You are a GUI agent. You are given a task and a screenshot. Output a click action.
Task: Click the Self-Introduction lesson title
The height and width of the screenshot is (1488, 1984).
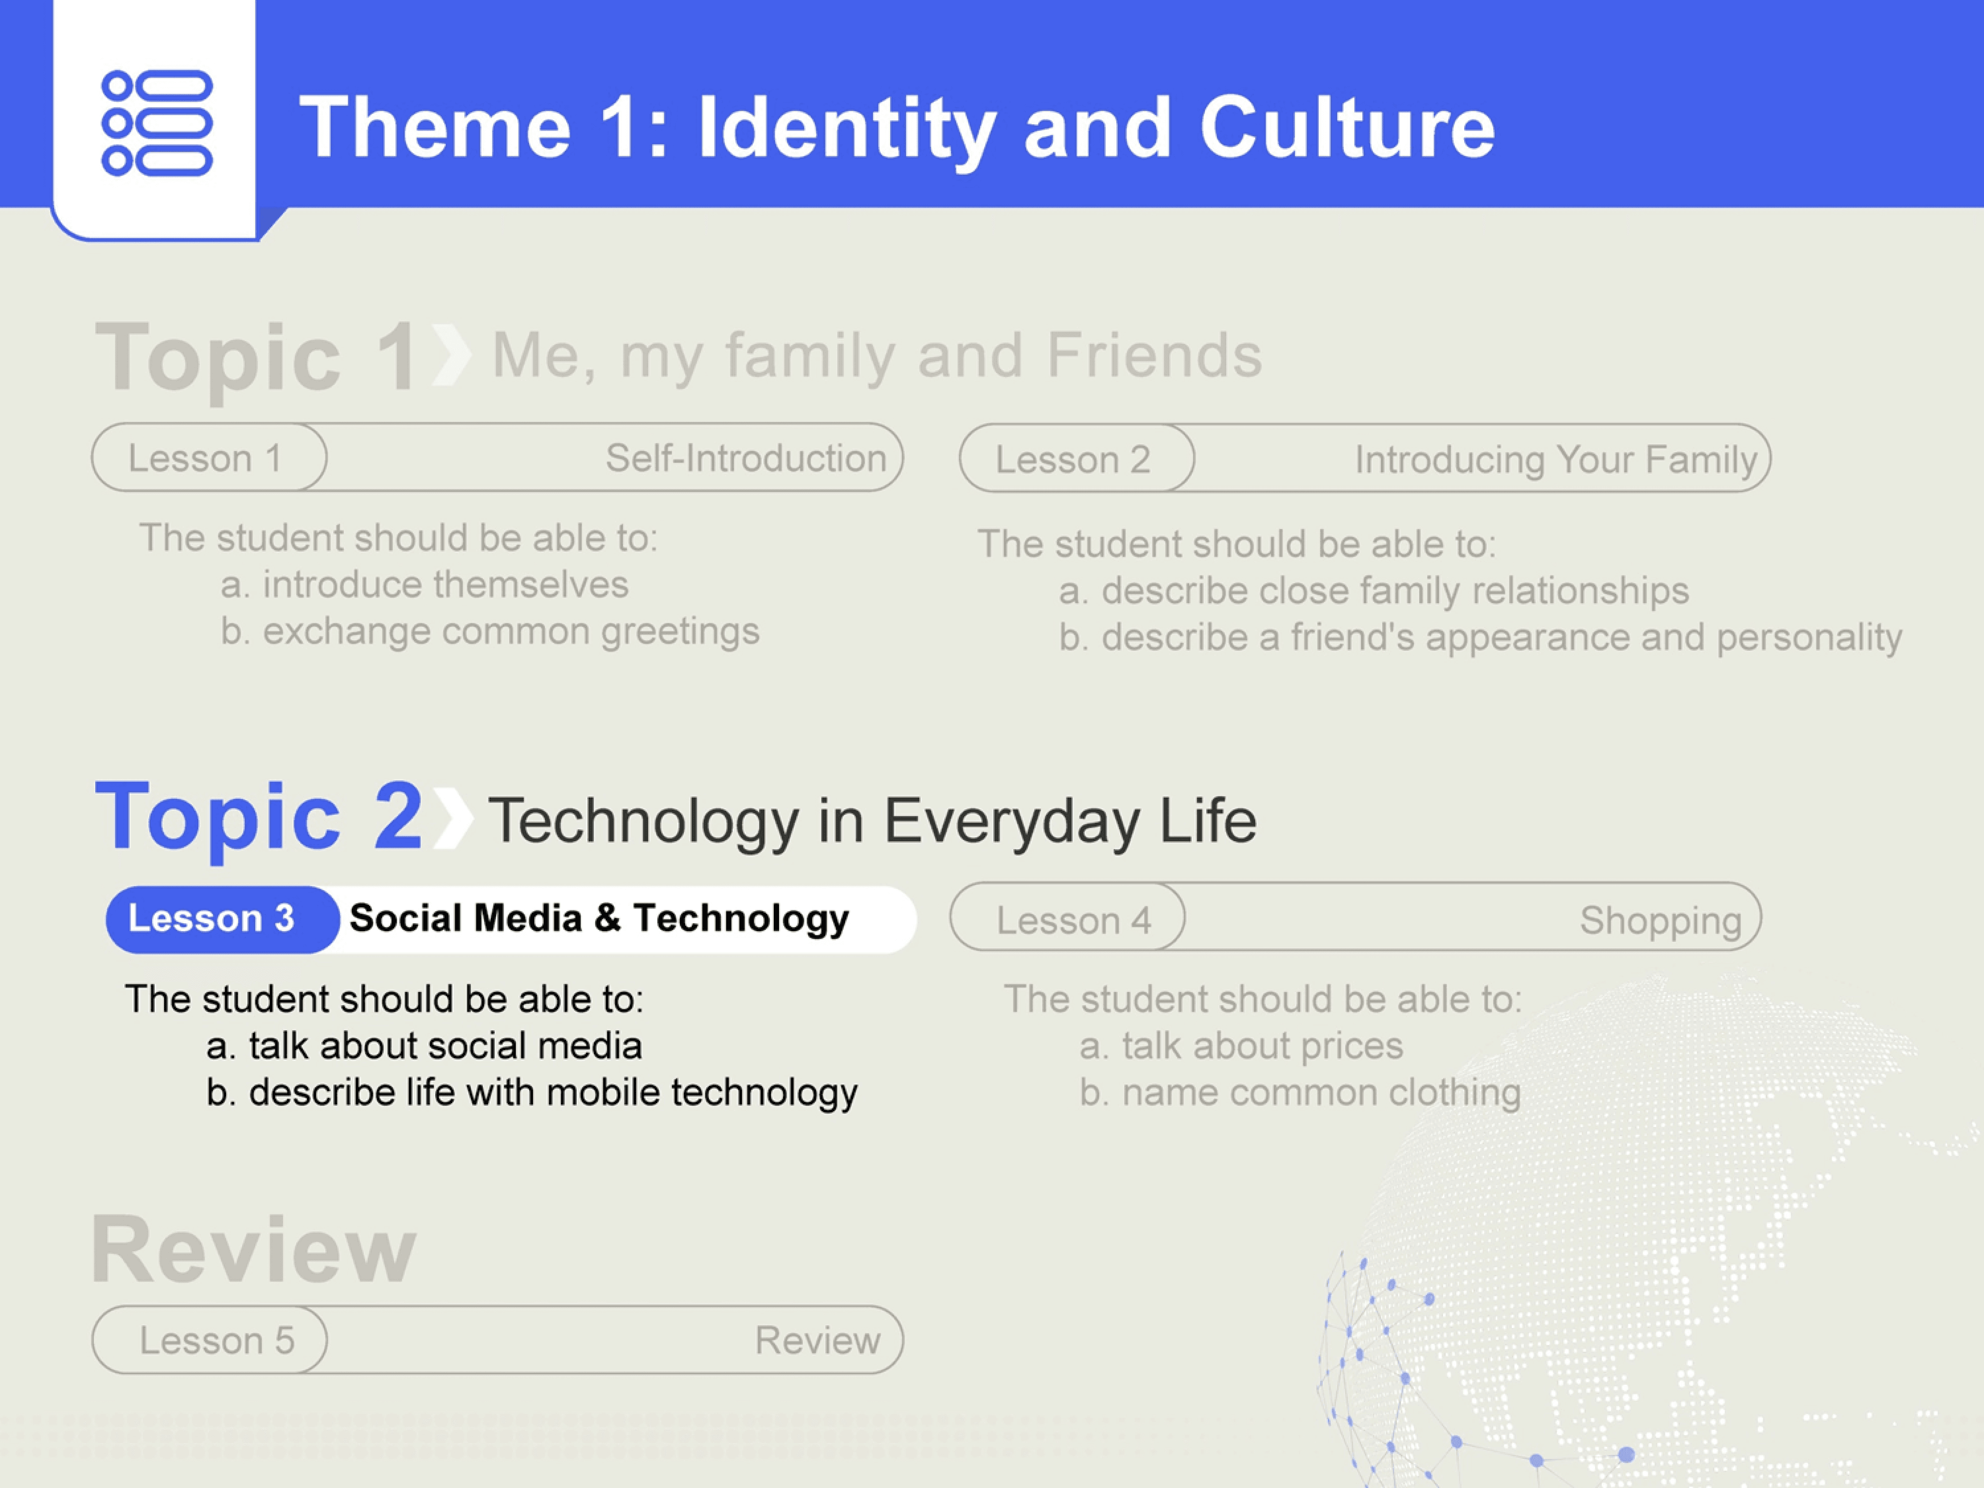click(746, 459)
